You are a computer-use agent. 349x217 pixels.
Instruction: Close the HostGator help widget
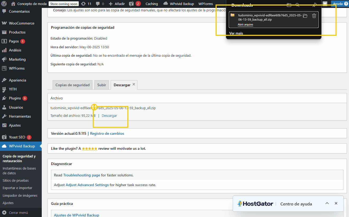pyautogui.click(x=336, y=203)
